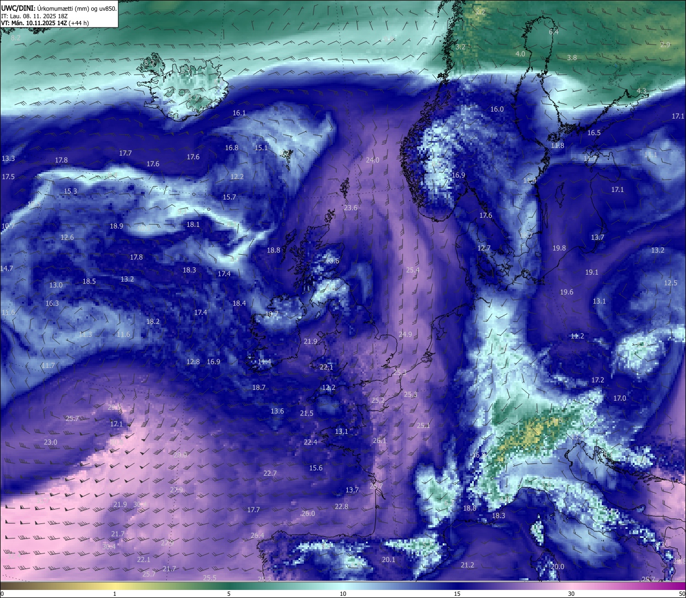This screenshot has height=598, width=686.
Task: Click the 22.4 value on the map
Action: [310, 442]
